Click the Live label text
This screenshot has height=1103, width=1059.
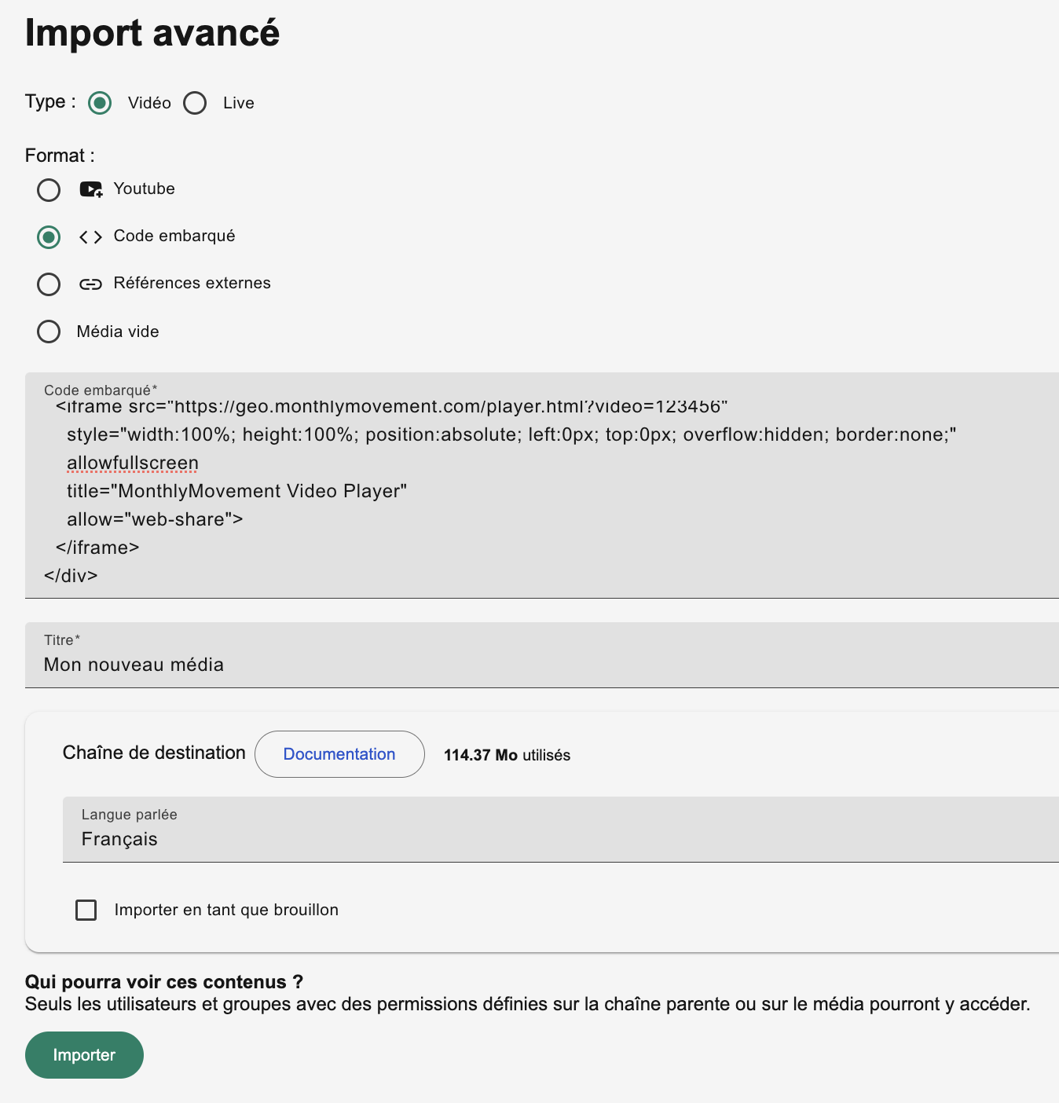(239, 103)
